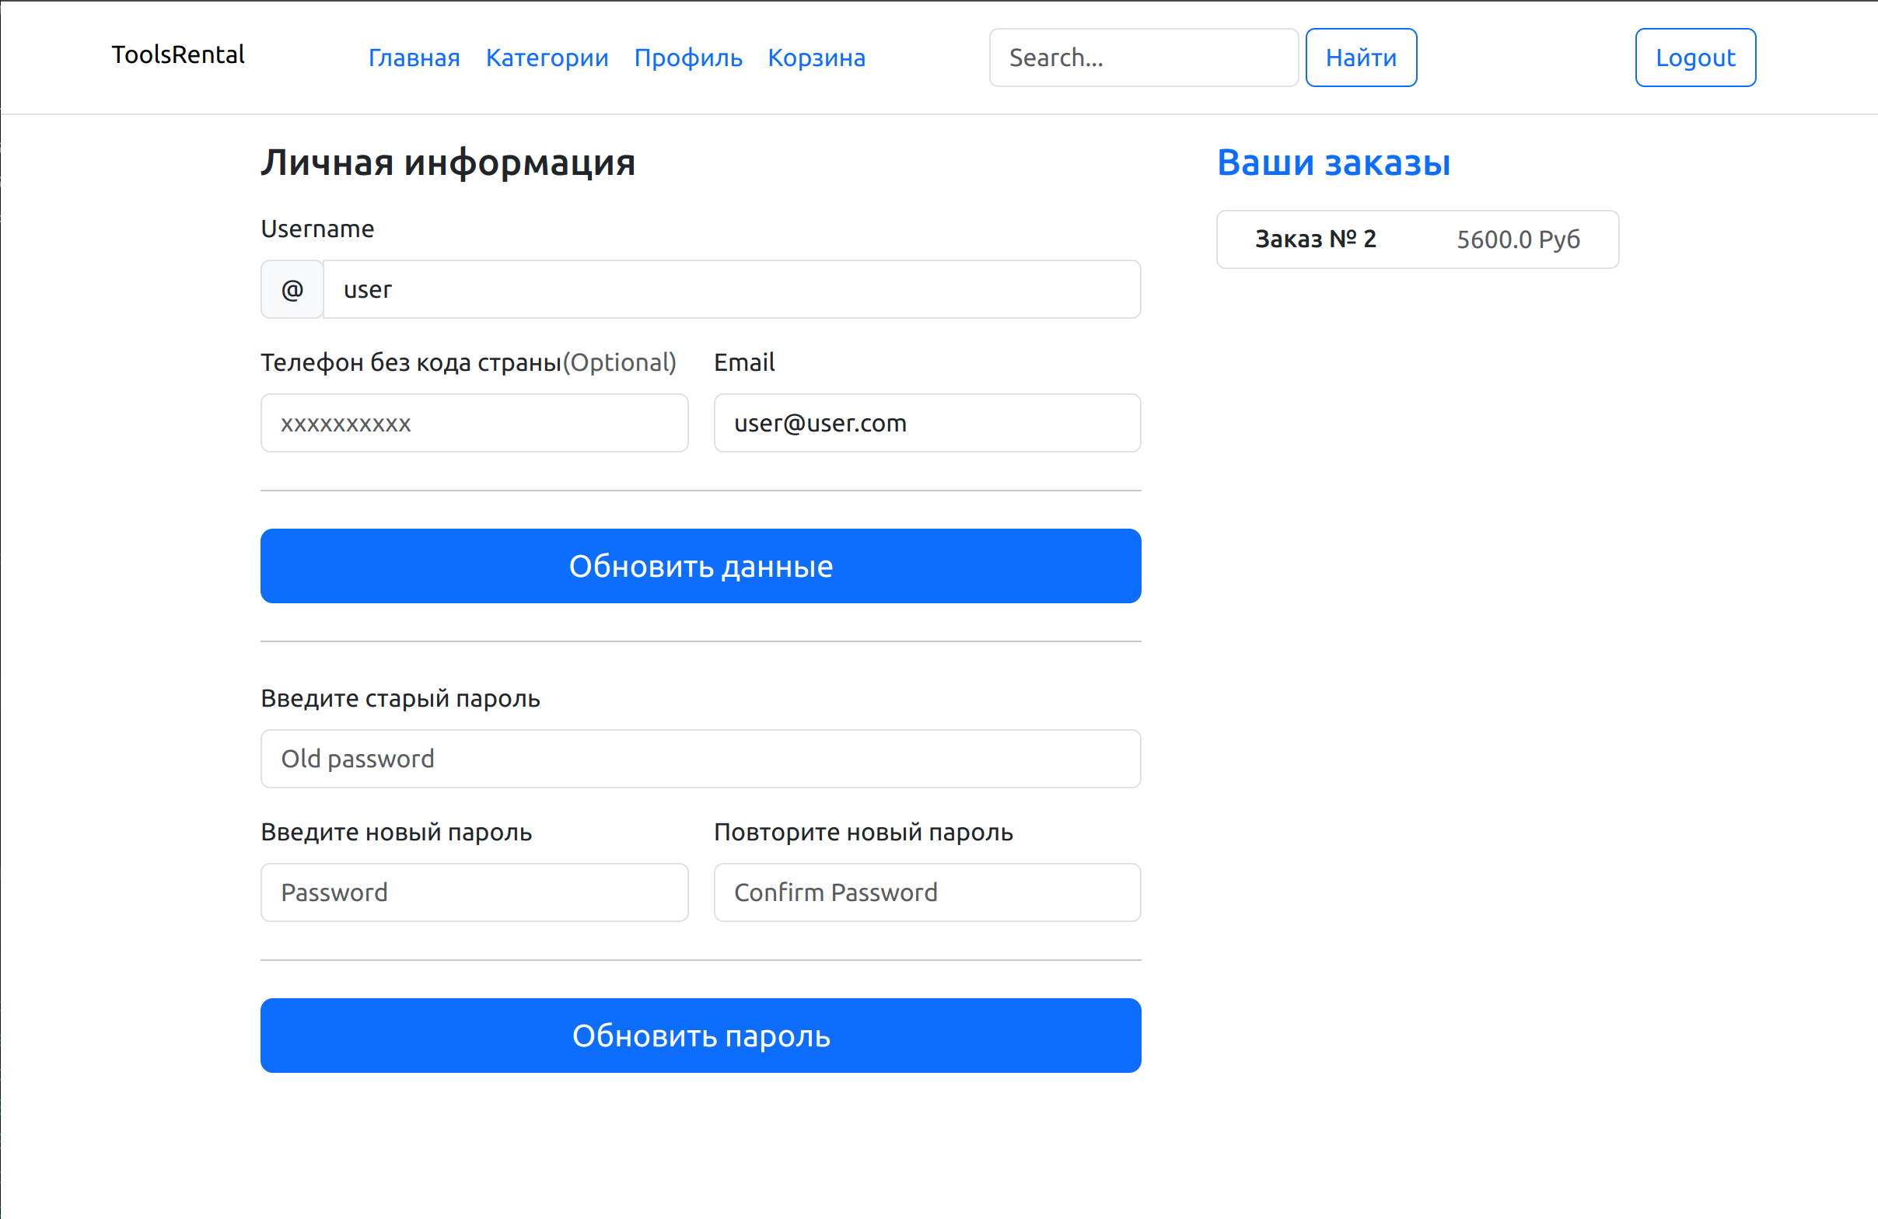Open the Главная navigation link

tap(414, 58)
